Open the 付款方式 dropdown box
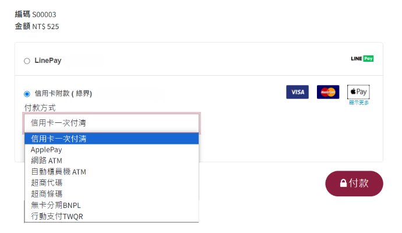This screenshot has width=402, height=233. click(x=111, y=123)
